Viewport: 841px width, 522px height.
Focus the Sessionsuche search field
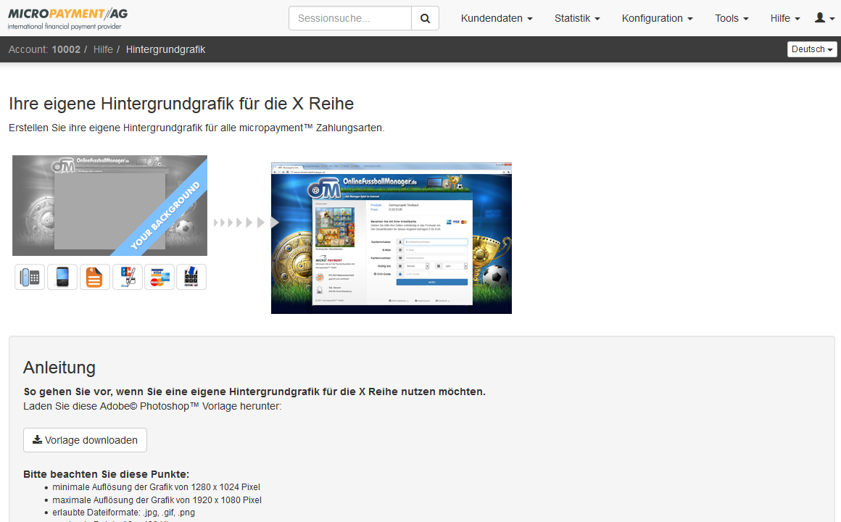350,18
